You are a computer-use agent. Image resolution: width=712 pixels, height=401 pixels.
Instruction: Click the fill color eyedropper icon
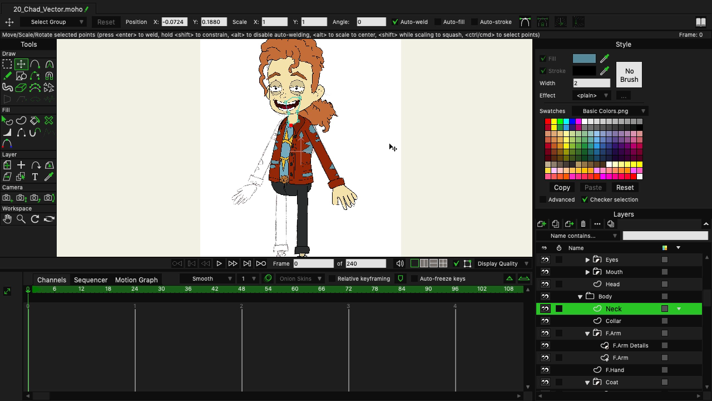605,58
